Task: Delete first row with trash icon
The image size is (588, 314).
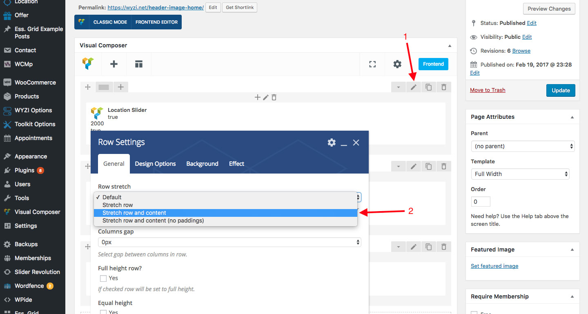Action: tap(444, 87)
